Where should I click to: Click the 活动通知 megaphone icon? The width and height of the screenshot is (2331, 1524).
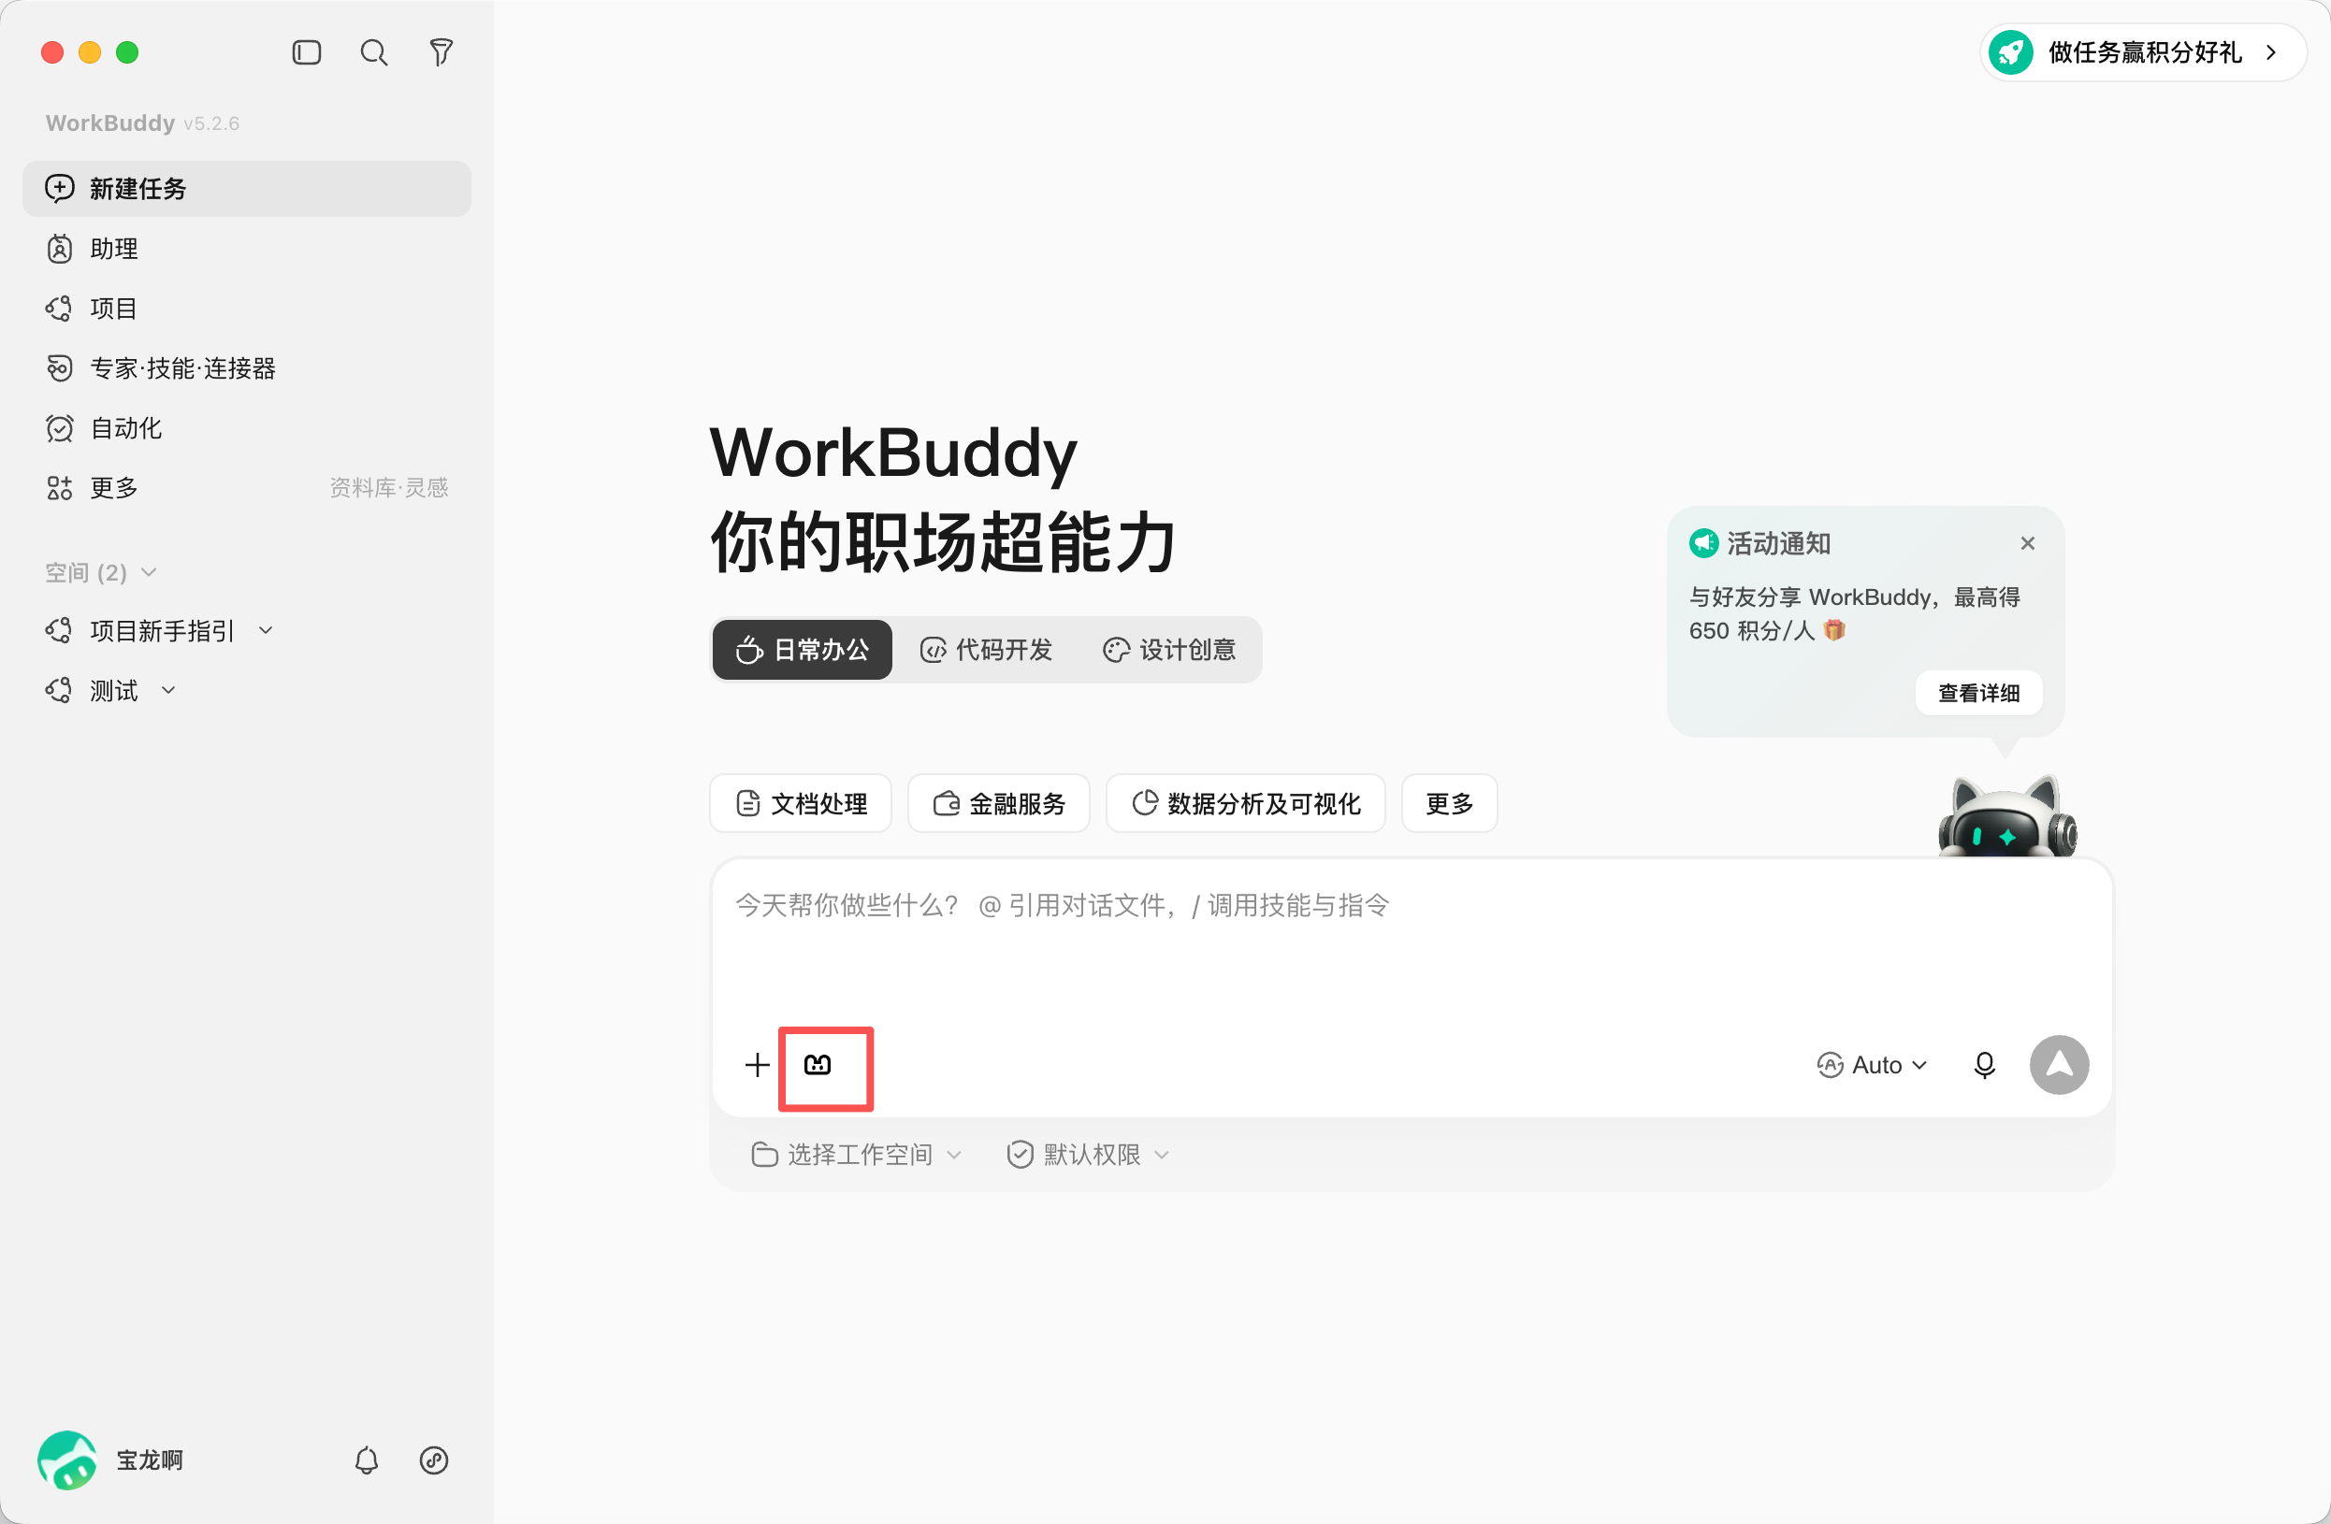(1704, 542)
